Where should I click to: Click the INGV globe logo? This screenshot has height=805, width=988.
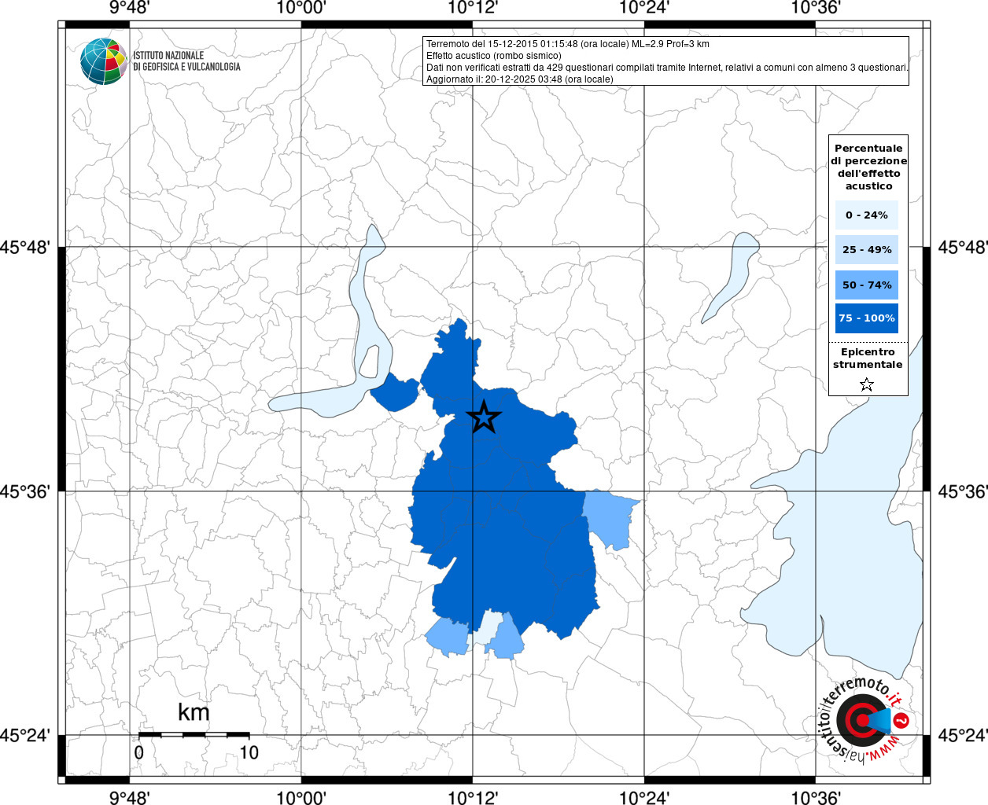tap(104, 61)
